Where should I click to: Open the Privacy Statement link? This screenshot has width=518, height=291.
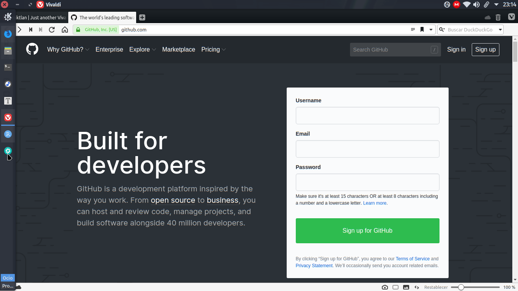point(314,266)
